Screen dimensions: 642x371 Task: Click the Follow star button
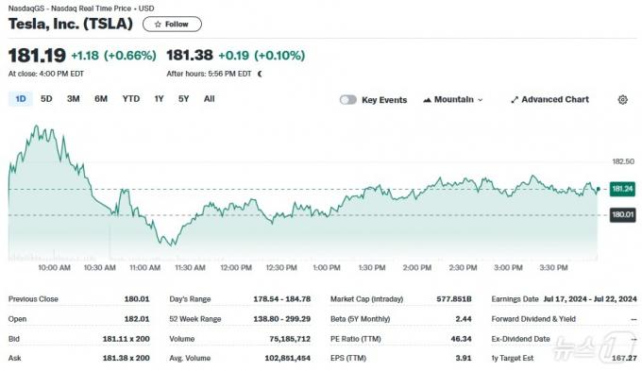[172, 25]
